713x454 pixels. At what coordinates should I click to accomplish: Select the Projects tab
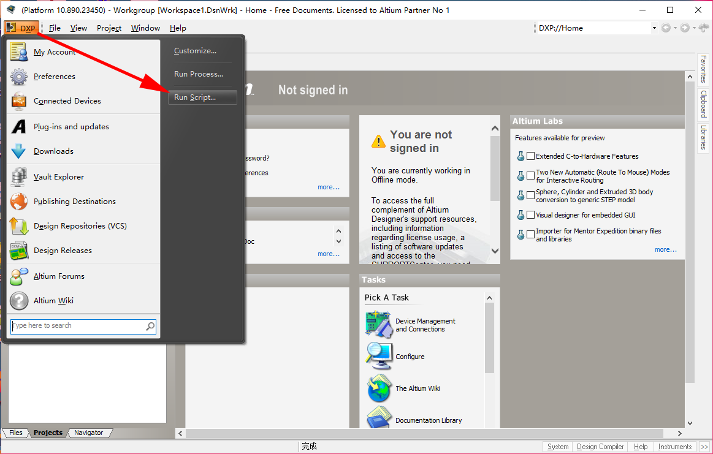(x=48, y=433)
